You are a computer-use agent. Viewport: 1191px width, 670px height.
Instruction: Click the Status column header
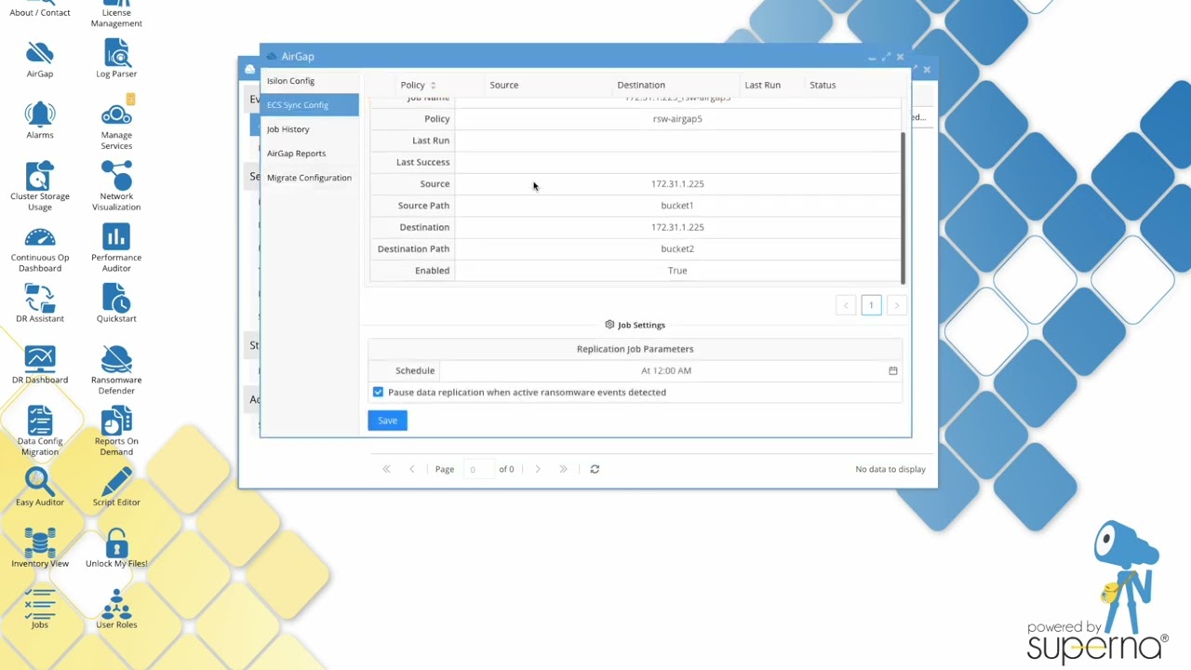[x=823, y=85]
